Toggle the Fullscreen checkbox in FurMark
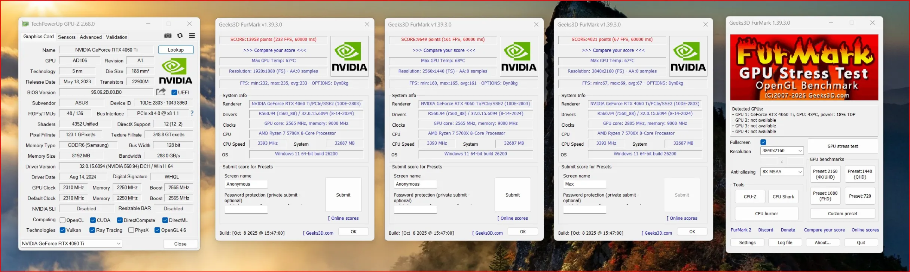The width and height of the screenshot is (910, 272). (x=763, y=142)
